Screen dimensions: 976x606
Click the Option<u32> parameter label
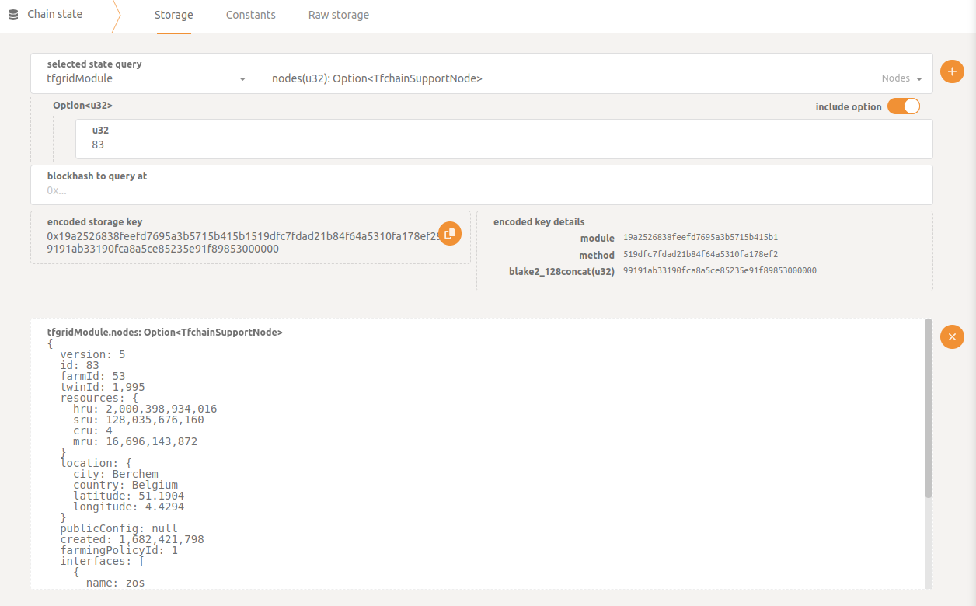(x=82, y=106)
